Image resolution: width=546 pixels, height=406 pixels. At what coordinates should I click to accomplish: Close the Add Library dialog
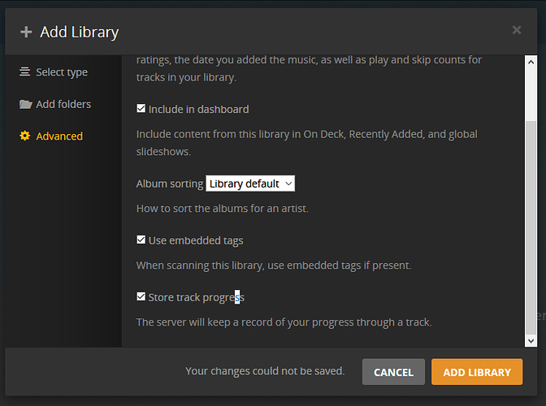coord(517,30)
